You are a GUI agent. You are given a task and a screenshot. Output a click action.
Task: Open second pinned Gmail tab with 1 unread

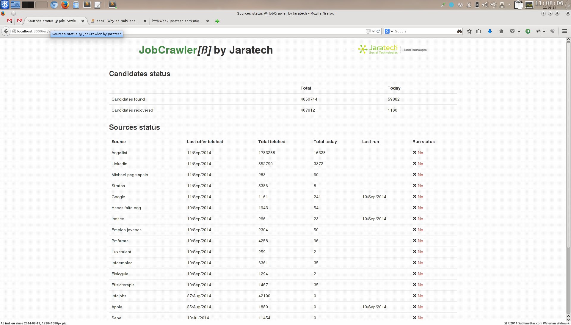tap(20, 21)
